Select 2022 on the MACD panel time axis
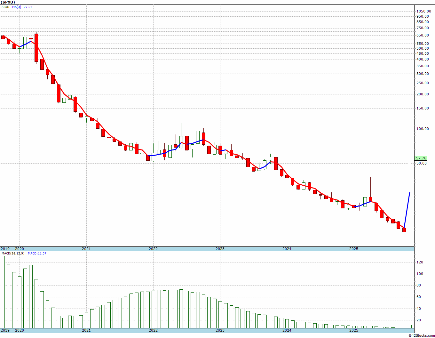Screen dimensions: 435x338 click(153, 330)
